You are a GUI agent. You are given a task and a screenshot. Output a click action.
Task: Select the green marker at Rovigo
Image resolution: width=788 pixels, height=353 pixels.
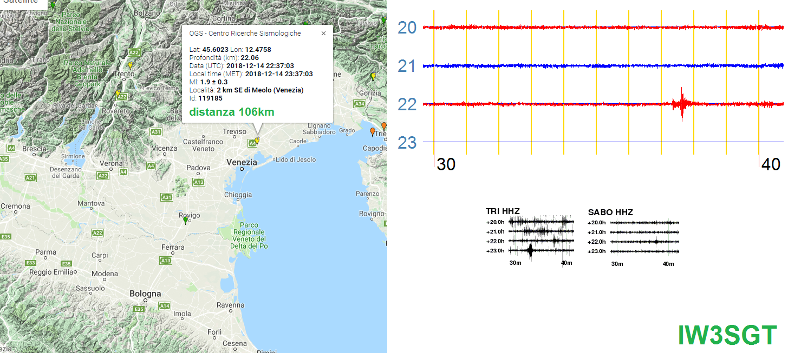pos(185,220)
